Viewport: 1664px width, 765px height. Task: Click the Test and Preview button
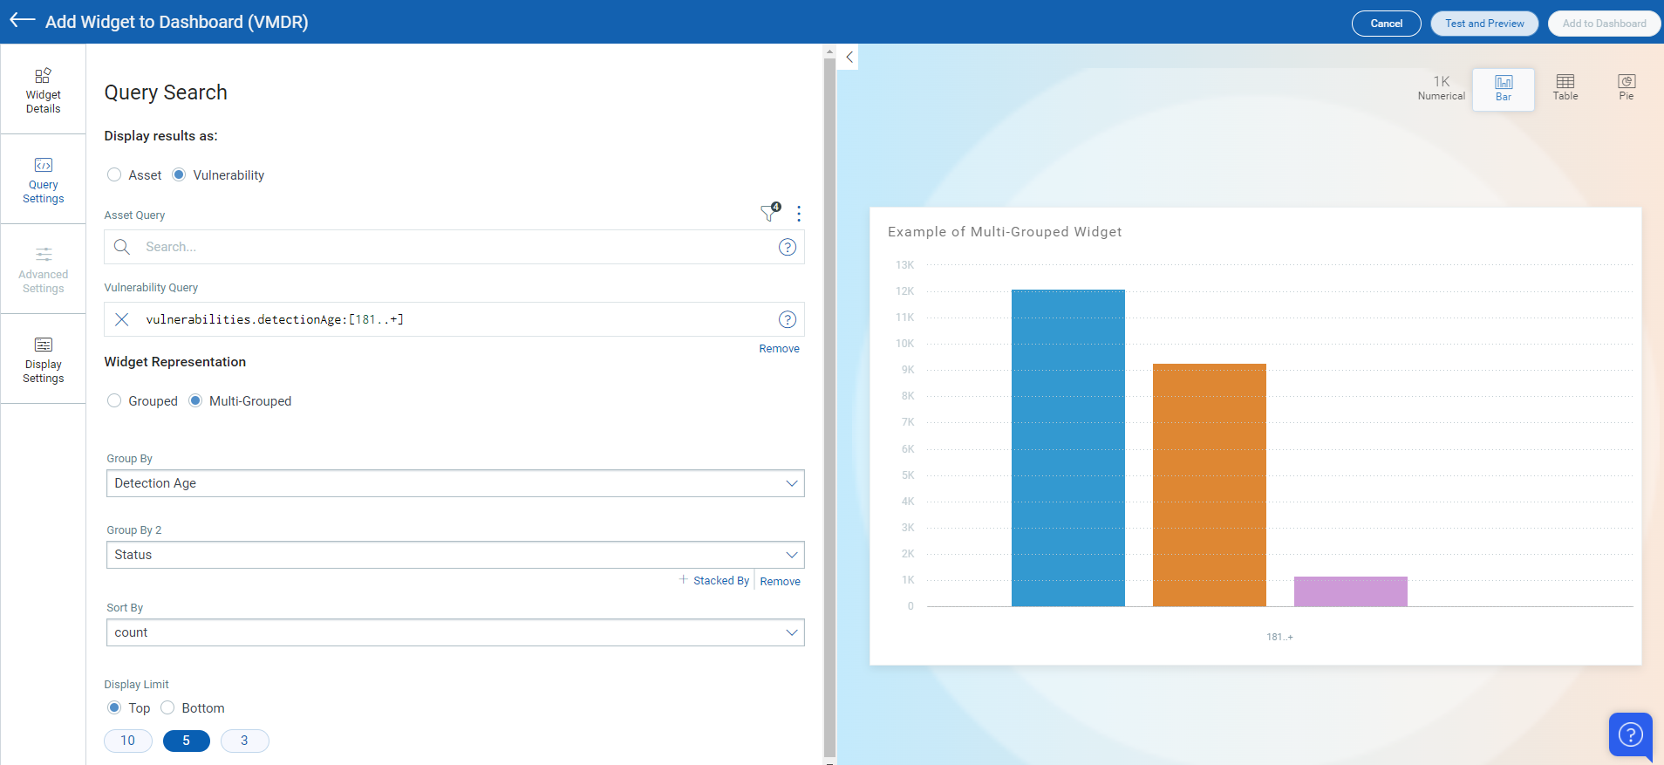click(1483, 24)
